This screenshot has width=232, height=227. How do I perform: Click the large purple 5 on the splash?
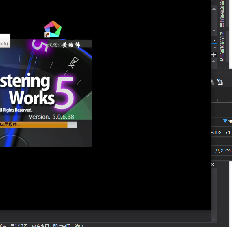coord(64,93)
